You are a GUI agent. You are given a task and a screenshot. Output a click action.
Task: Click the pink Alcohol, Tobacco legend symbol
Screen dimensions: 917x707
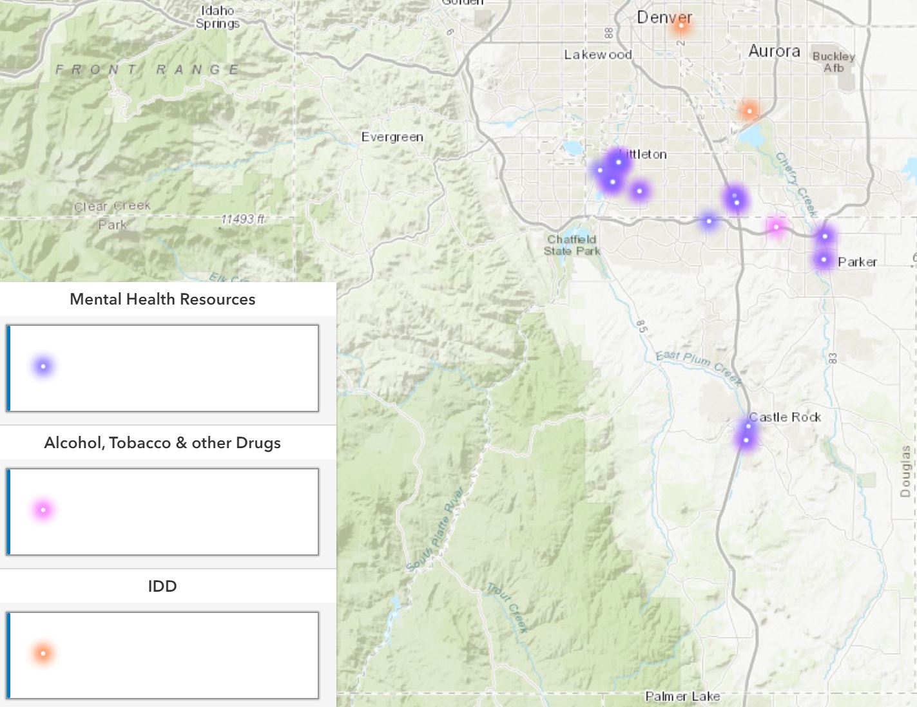tap(43, 510)
